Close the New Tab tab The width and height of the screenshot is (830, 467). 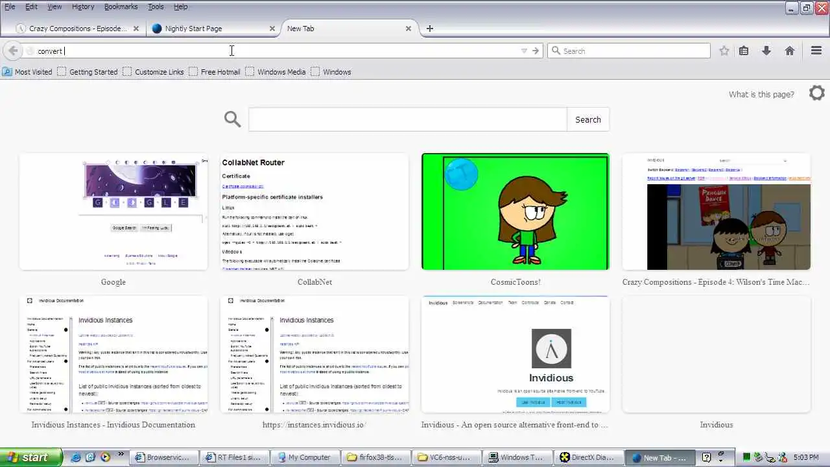pyautogui.click(x=409, y=29)
